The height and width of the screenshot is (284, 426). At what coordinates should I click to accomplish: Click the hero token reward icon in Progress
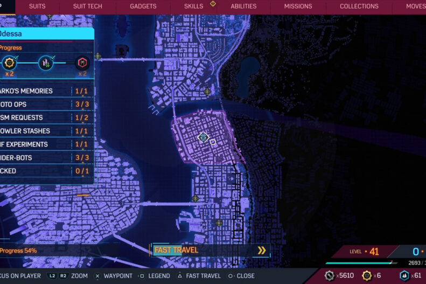(x=10, y=63)
